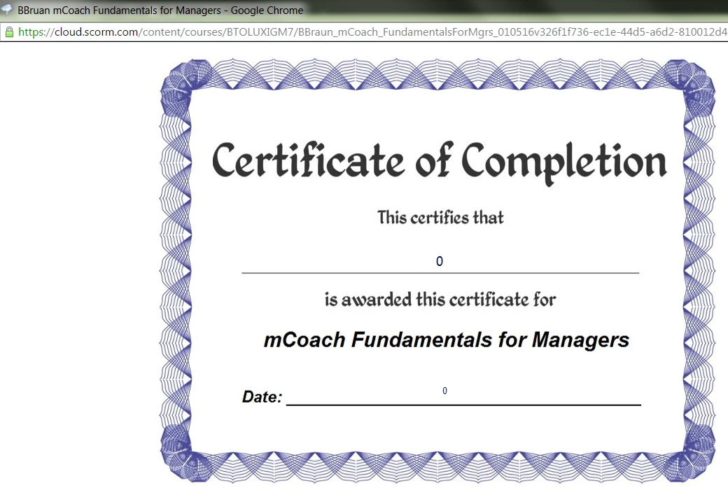Click the 'Certificate of Completion' heading

(439, 162)
